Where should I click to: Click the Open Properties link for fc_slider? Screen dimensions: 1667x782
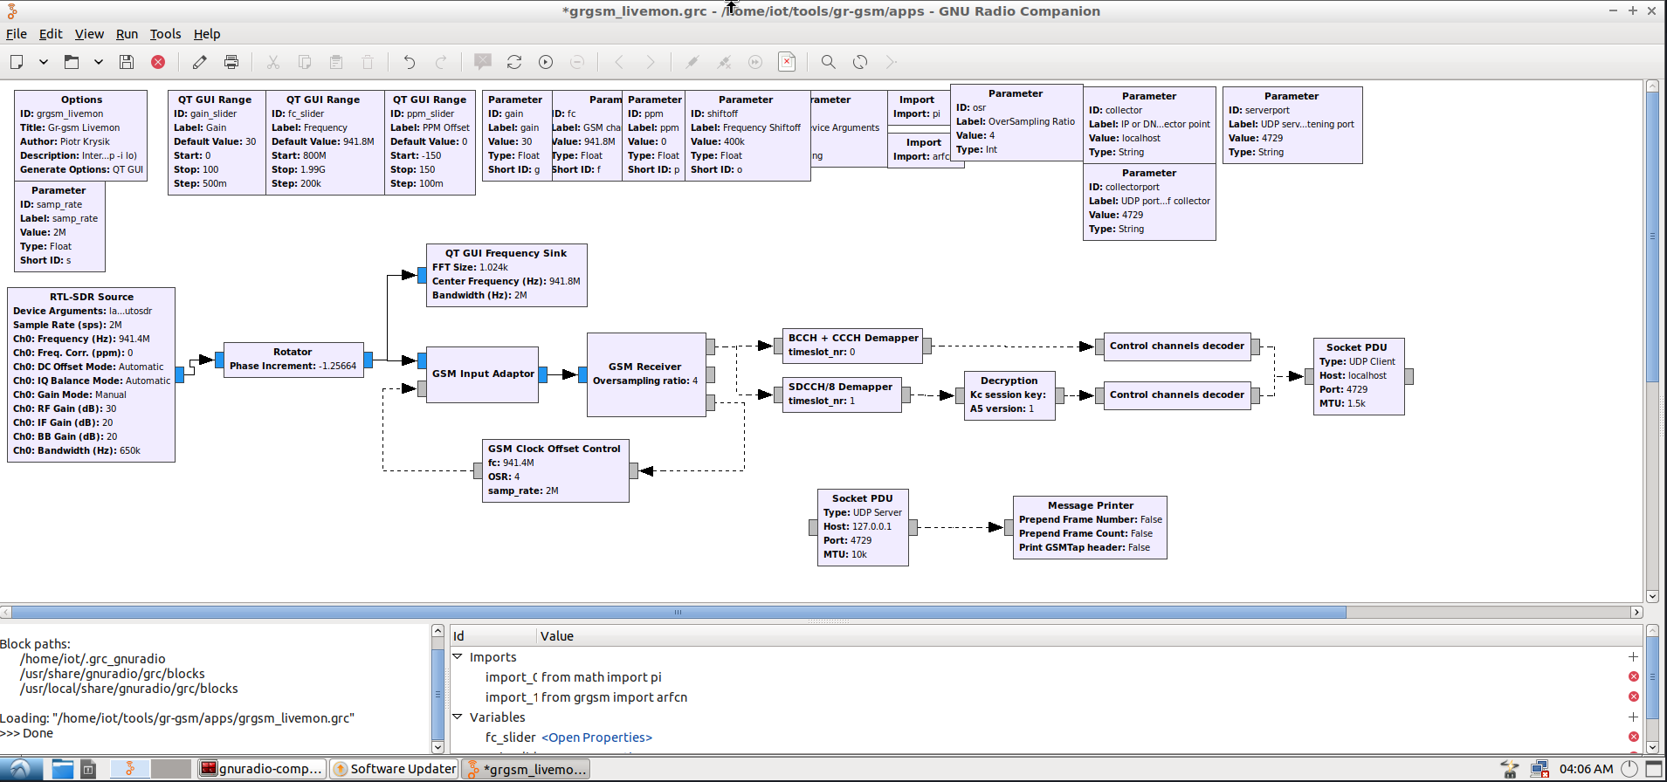tap(596, 737)
